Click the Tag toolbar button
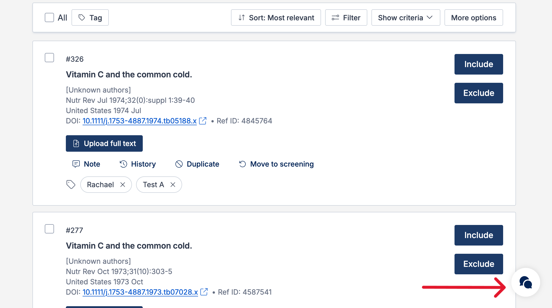The image size is (552, 308). click(90, 18)
